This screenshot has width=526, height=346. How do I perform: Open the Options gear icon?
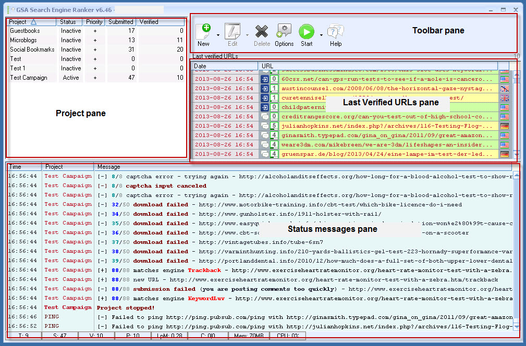click(284, 32)
